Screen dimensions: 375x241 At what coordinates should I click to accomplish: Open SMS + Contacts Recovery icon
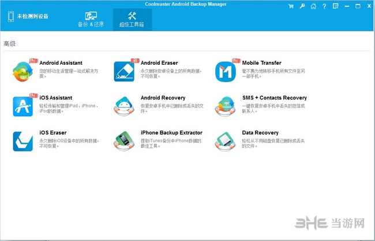[225, 106]
